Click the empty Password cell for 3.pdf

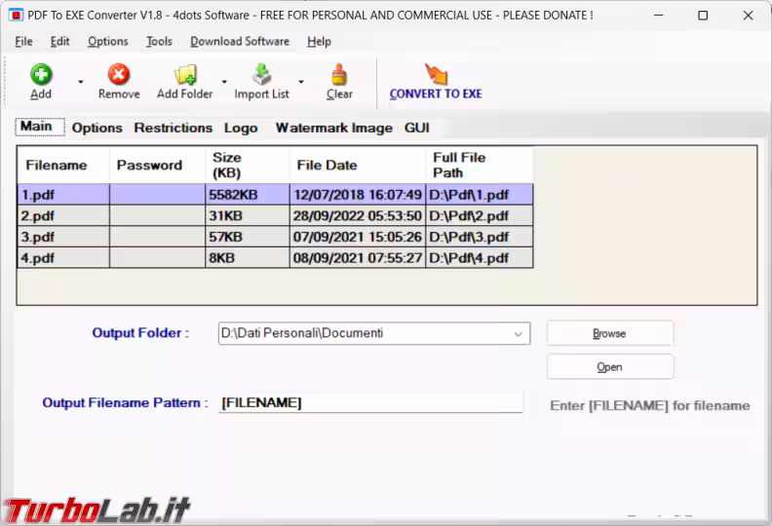pyautogui.click(x=157, y=237)
